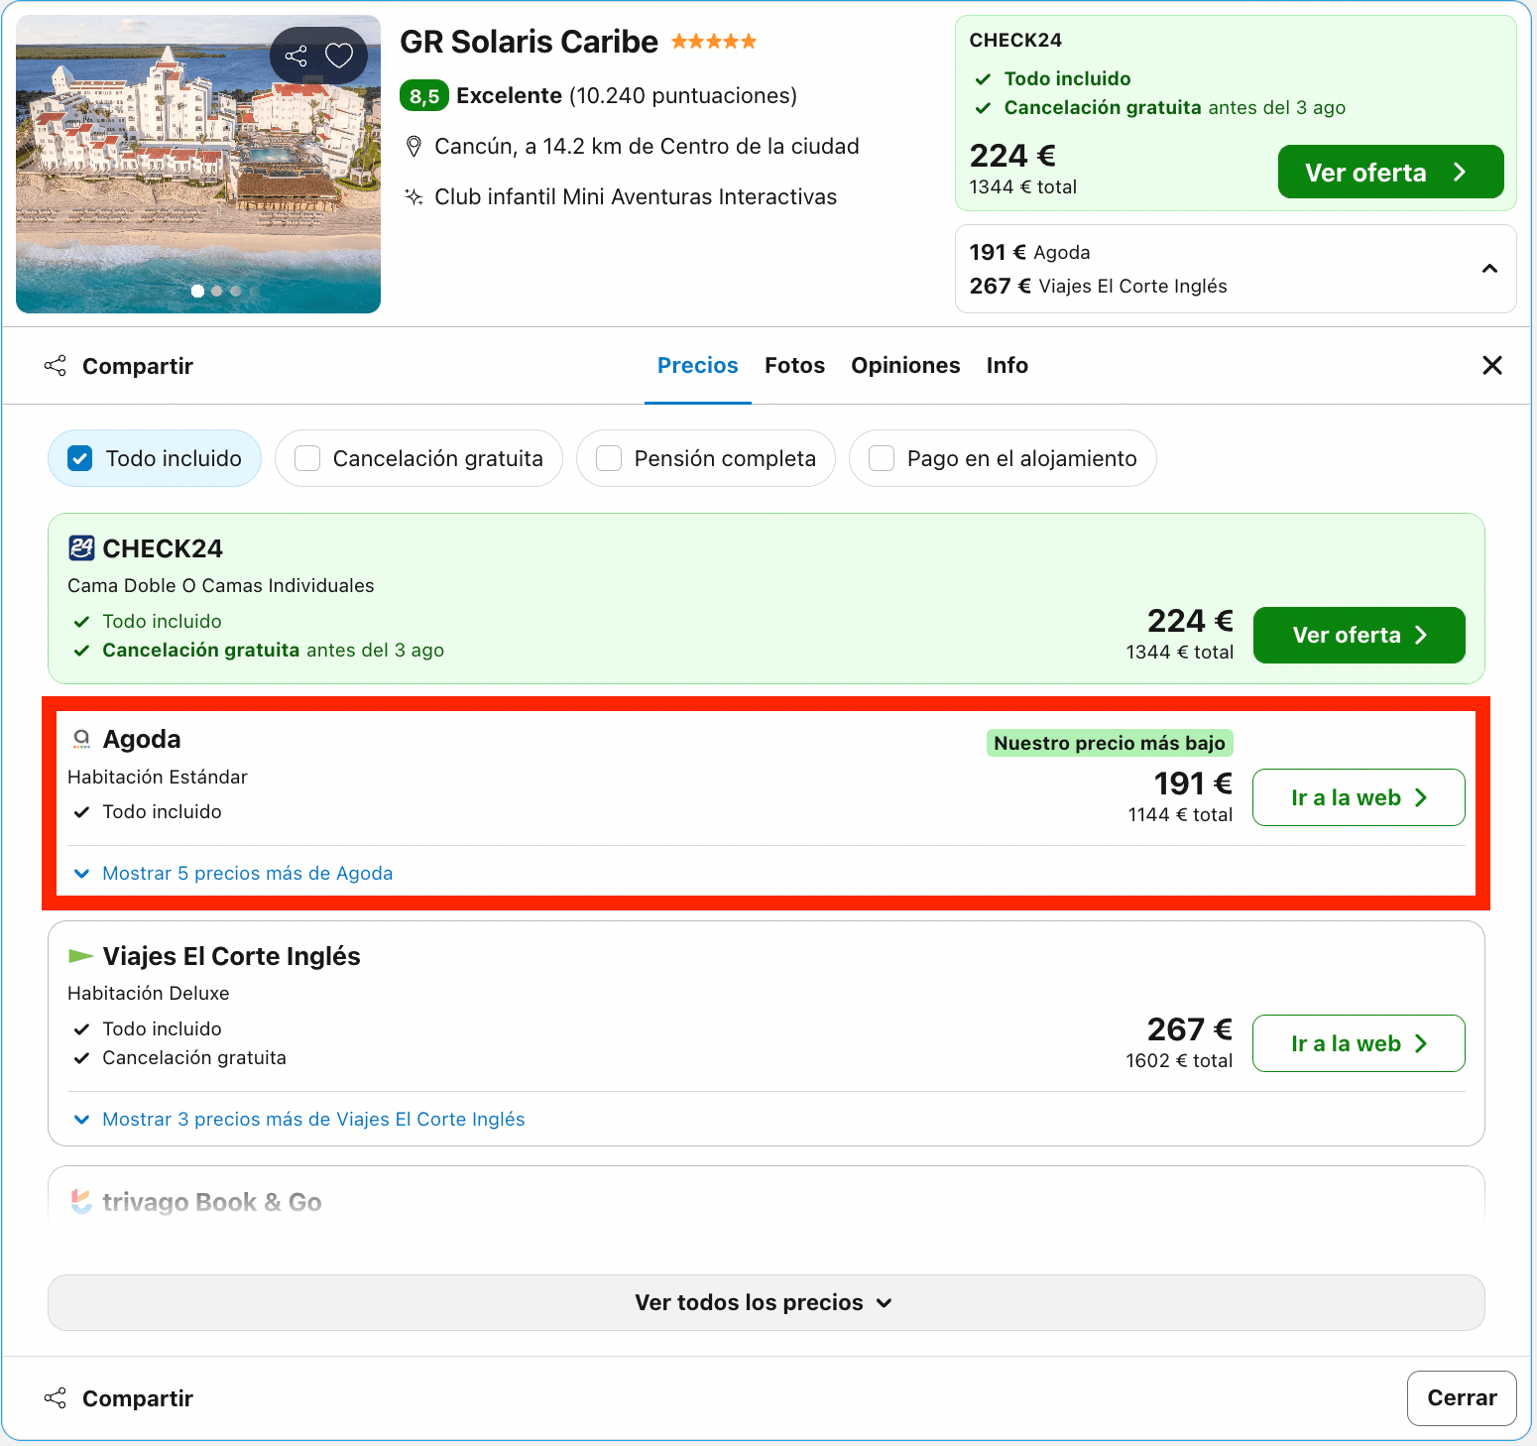Click the top Compartir link
Image resolution: width=1537 pixels, height=1446 pixels.
coord(138,366)
